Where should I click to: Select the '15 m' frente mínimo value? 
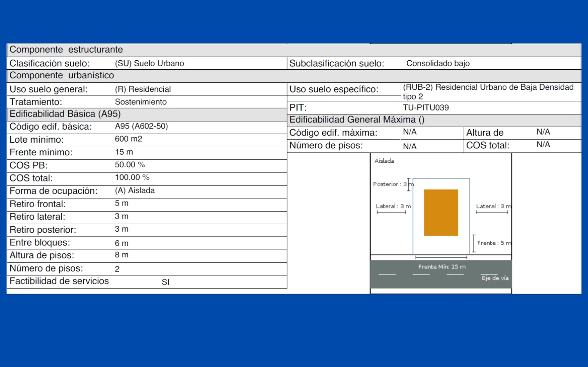[x=124, y=152]
